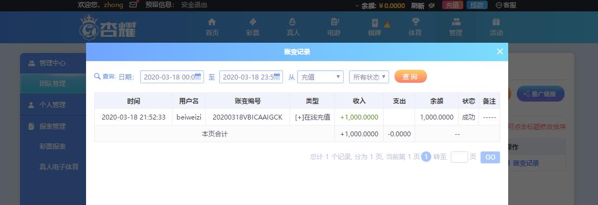
Task: Open the 真人 live casino icon
Action: coord(293,22)
